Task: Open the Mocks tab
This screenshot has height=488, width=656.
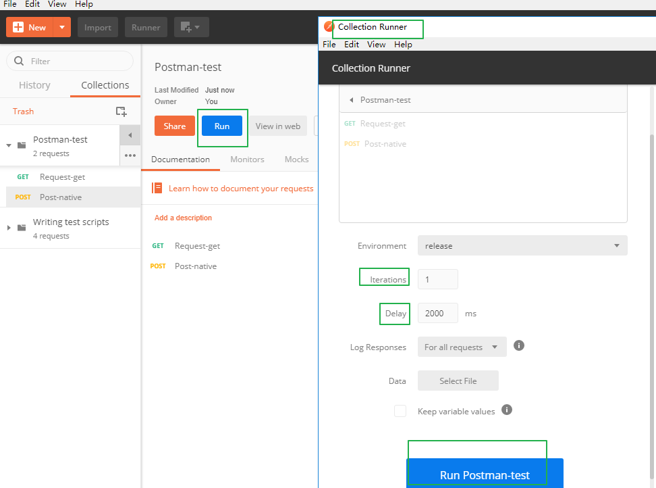Action: 297,160
